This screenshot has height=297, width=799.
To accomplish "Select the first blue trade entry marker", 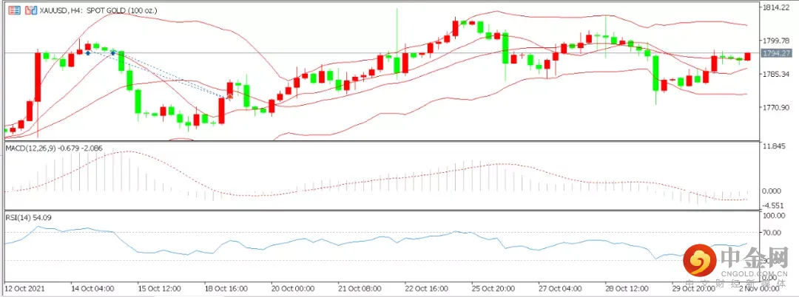I will (x=88, y=52).
